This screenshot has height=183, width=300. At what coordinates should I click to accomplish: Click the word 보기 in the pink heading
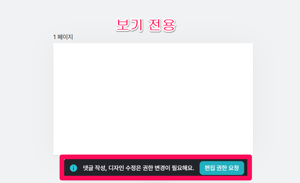point(130,25)
